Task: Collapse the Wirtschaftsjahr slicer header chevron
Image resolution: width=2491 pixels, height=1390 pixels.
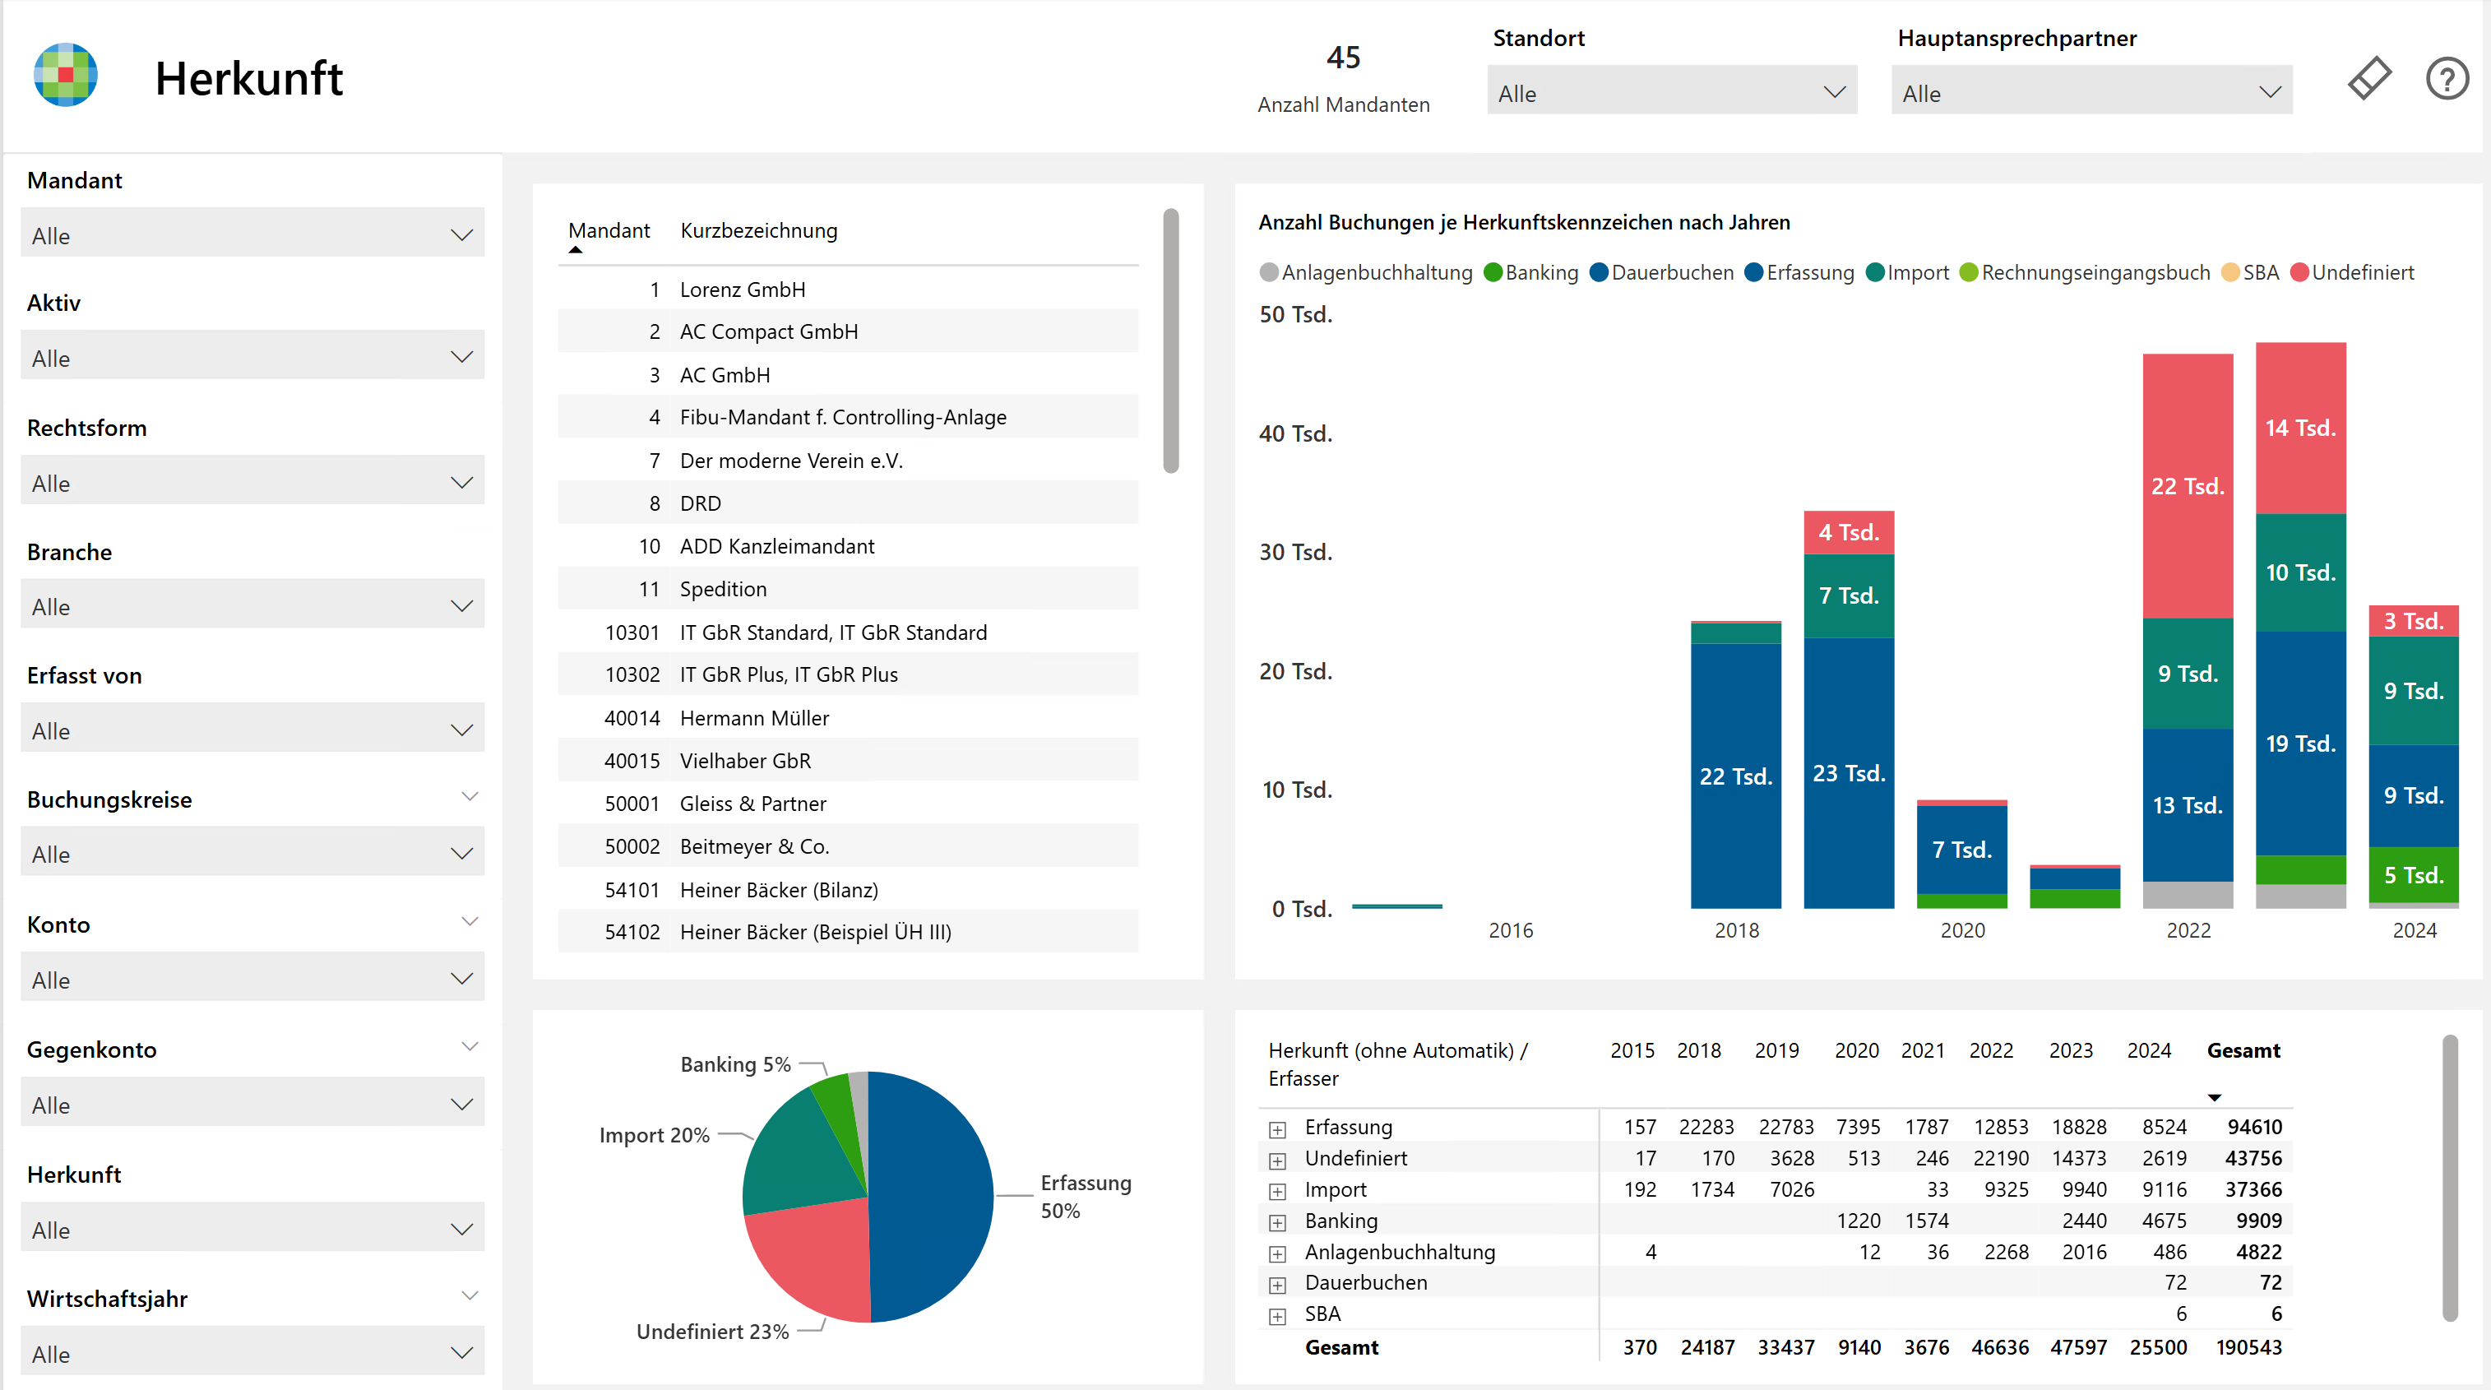Action: [470, 1296]
